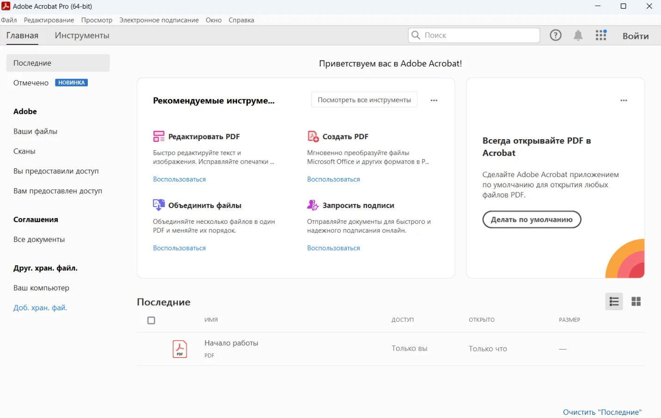Click the Запросить подписи tool title

[x=358, y=205]
